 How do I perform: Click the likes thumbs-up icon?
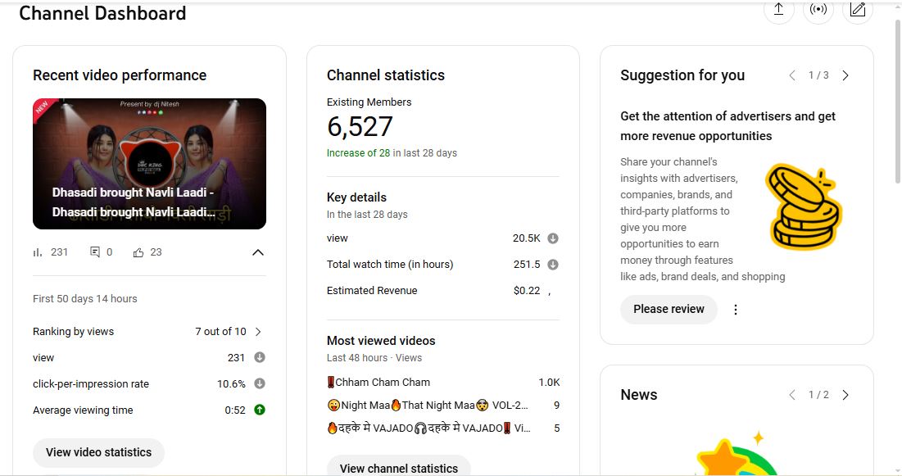tap(138, 252)
